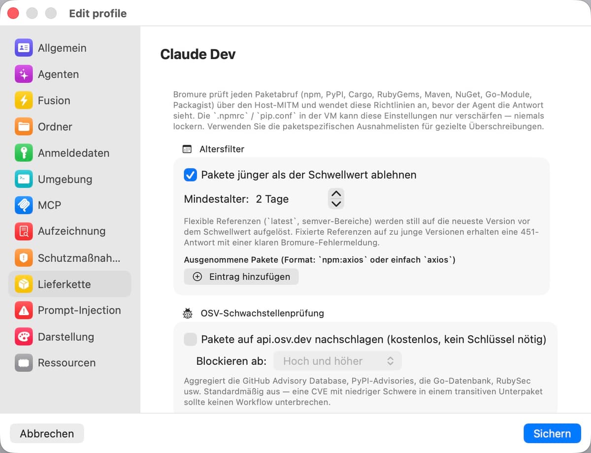This screenshot has width=591, height=453.
Task: Click the Darstellung palette icon
Action: pyautogui.click(x=24, y=337)
